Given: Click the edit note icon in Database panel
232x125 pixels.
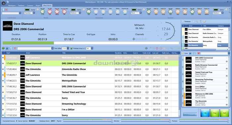Looking at the screenshot, I should tap(204, 21).
